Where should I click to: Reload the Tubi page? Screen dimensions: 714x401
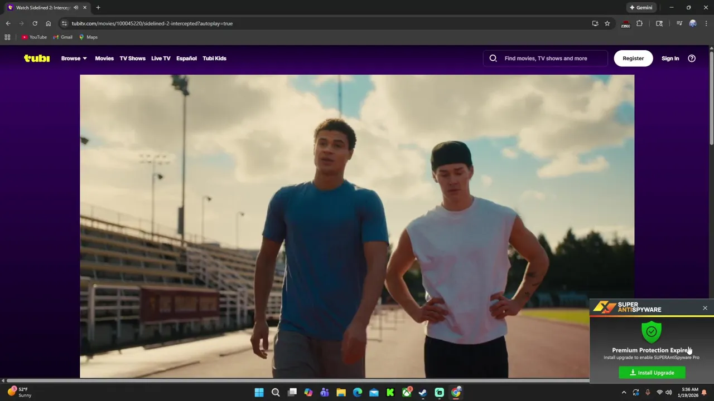click(35, 23)
